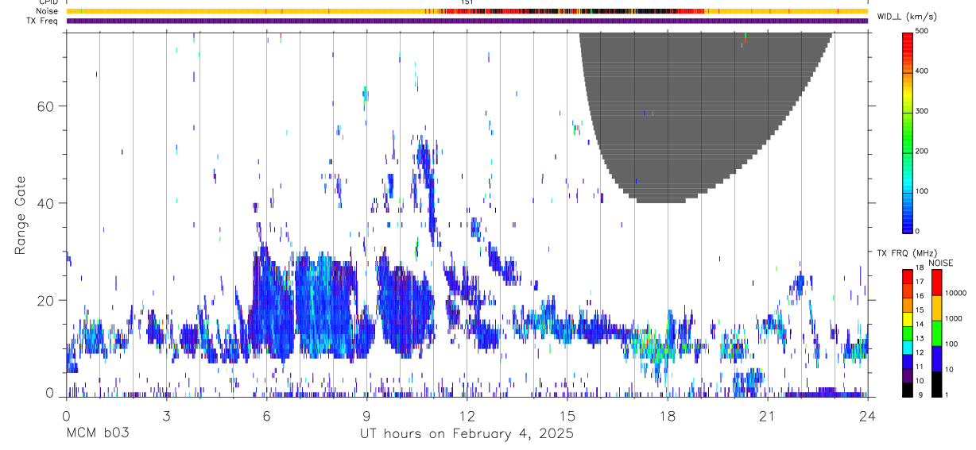The height and width of the screenshot is (450, 976).
Task: Click the "NOISE" legend title
Action: click(x=940, y=263)
